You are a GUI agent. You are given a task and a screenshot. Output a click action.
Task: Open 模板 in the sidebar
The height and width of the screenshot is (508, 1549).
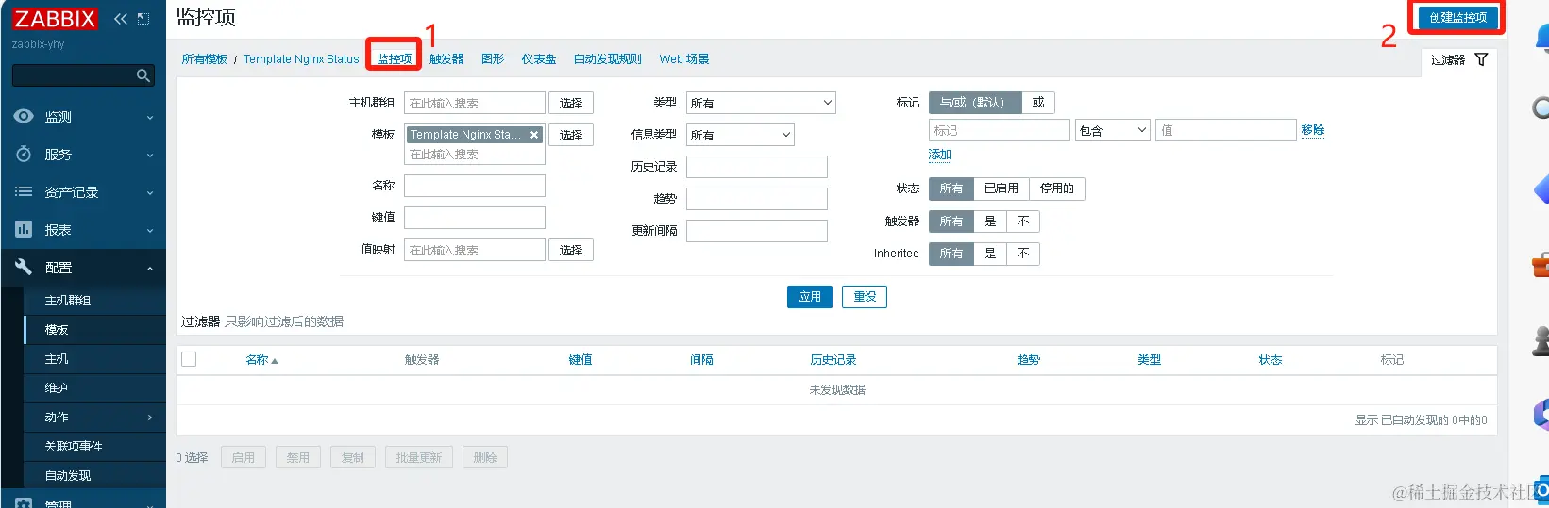[57, 330]
